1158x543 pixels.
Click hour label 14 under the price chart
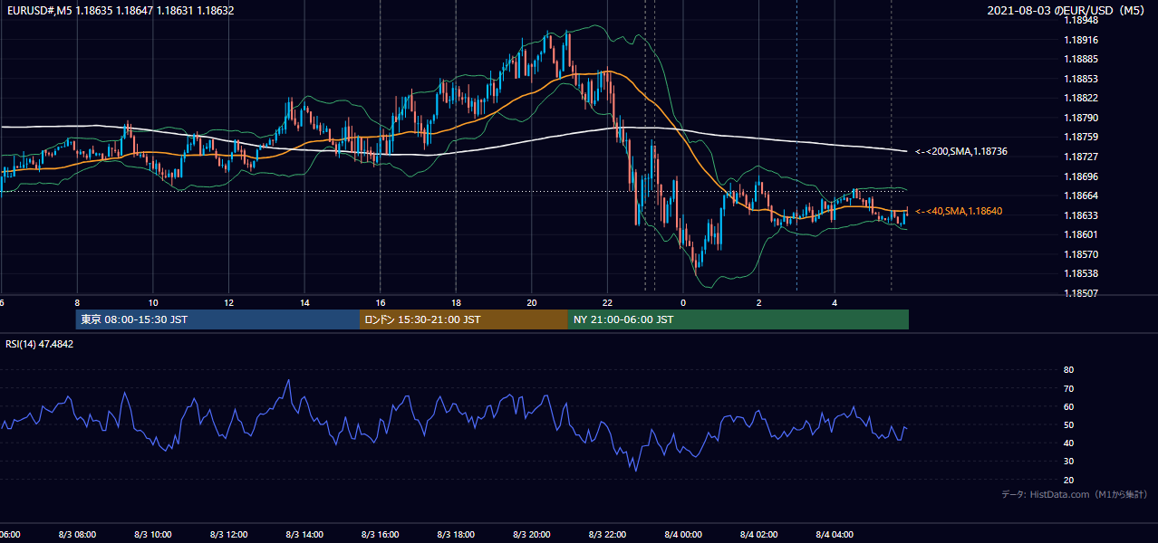click(x=304, y=302)
